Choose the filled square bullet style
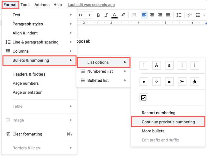Screen dimensions: 207x156 point(169,81)
